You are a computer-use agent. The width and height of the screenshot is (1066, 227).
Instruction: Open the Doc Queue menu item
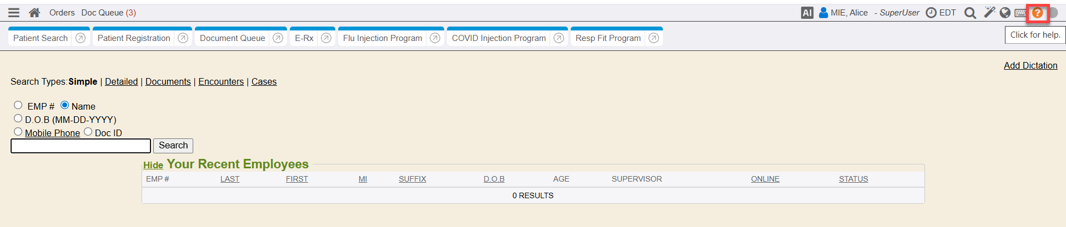108,13
